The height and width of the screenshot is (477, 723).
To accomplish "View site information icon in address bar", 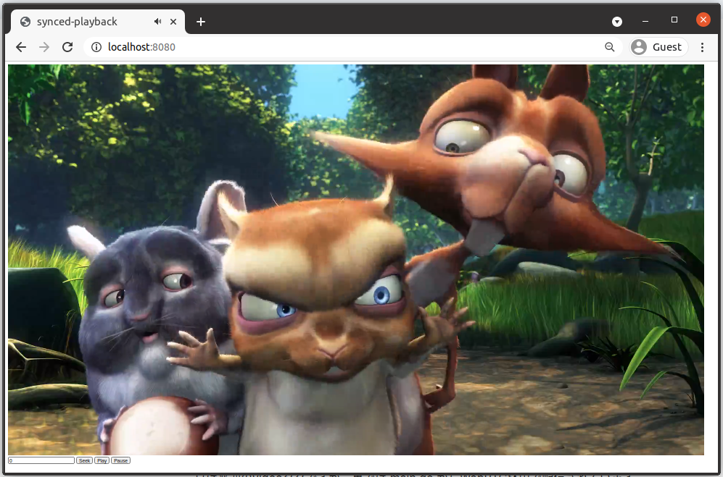I will (96, 47).
